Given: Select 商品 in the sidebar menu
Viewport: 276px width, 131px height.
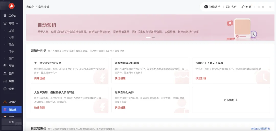Looking at the screenshot, I should click(11, 44).
